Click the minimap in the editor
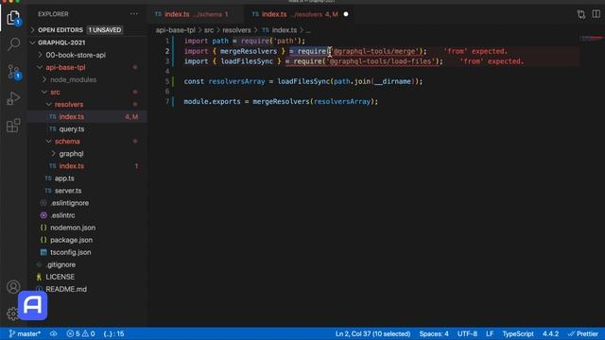Screen dimensions: 605x340 pos(591,39)
